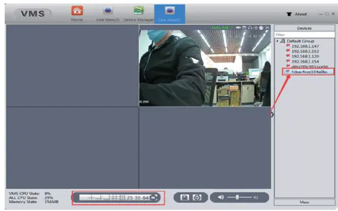The width and height of the screenshot is (338, 211).
Task: Click the snapshot icon on video pane toolbar
Action: pos(244,28)
